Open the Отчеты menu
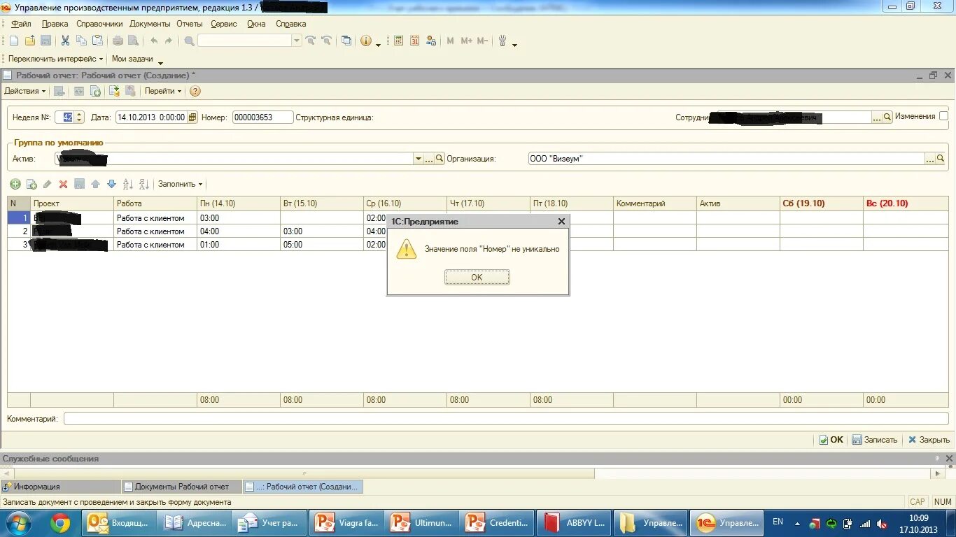This screenshot has height=537, width=956. point(189,24)
